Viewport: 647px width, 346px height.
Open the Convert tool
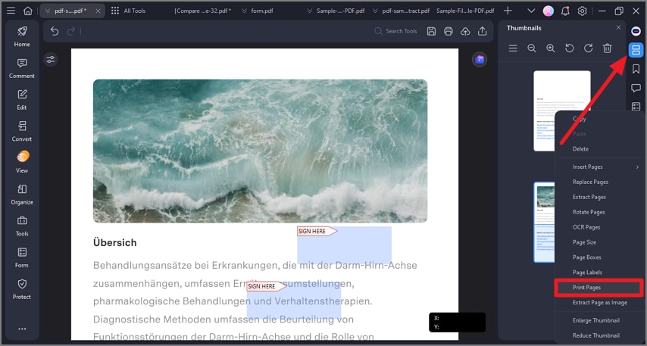22,131
